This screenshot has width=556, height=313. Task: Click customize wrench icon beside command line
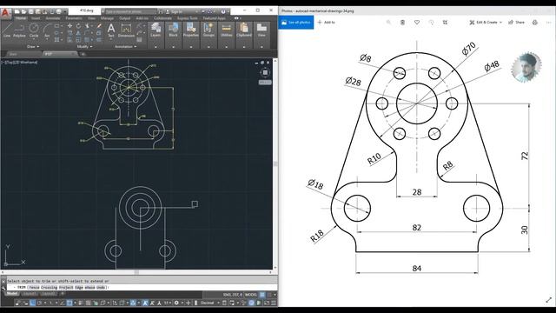tap(3, 288)
